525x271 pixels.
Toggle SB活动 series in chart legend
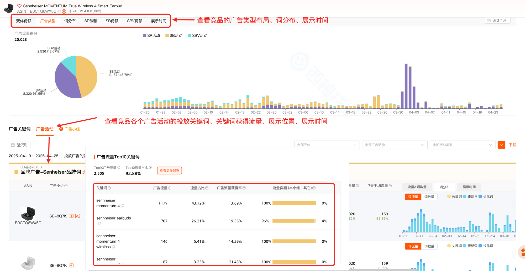(174, 35)
